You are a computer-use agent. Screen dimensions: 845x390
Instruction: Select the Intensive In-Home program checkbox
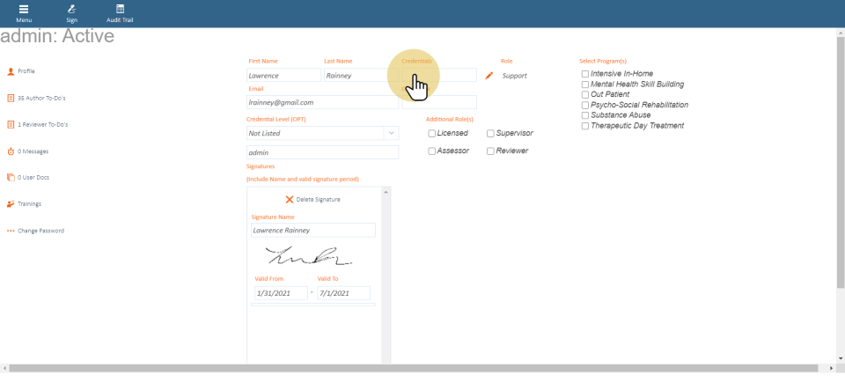(x=585, y=74)
